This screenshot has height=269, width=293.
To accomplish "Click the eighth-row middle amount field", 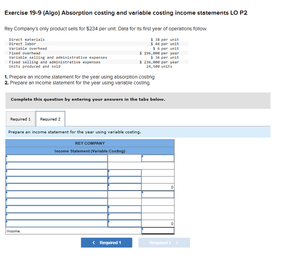I will 125,209.
